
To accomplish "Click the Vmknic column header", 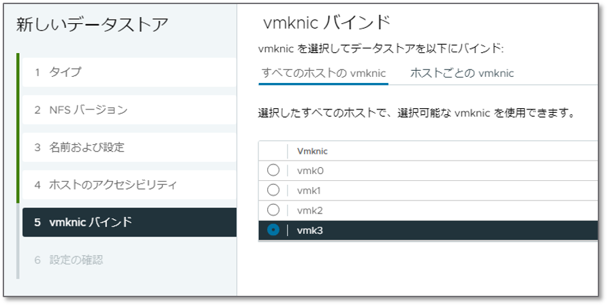I will pyautogui.click(x=312, y=151).
